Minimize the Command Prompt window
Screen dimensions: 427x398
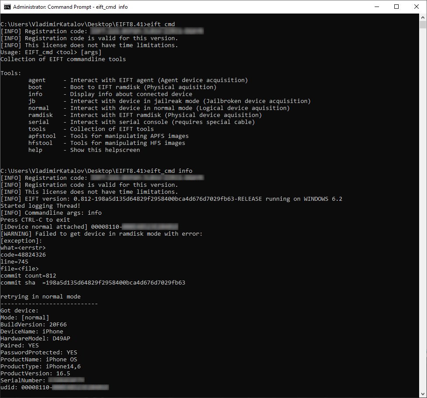pyautogui.click(x=376, y=7)
